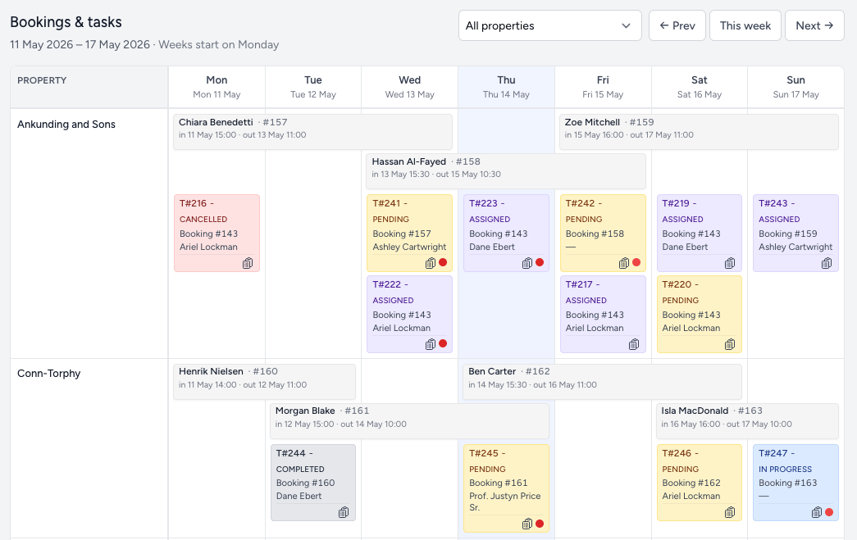Click clipboard icon on task T#216
Image resolution: width=857 pixels, height=540 pixels.
248,263
